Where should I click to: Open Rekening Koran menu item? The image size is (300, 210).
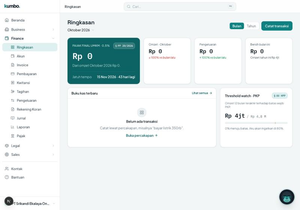point(30,109)
